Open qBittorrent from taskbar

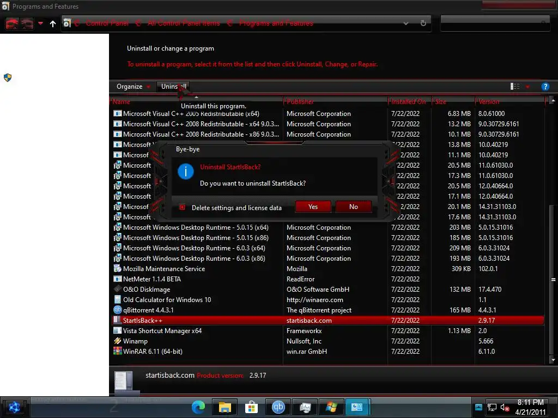(278, 407)
